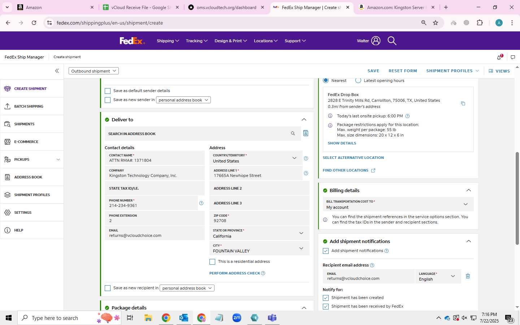Click the FedEx logo
This screenshot has width=520, height=325.
132,41
